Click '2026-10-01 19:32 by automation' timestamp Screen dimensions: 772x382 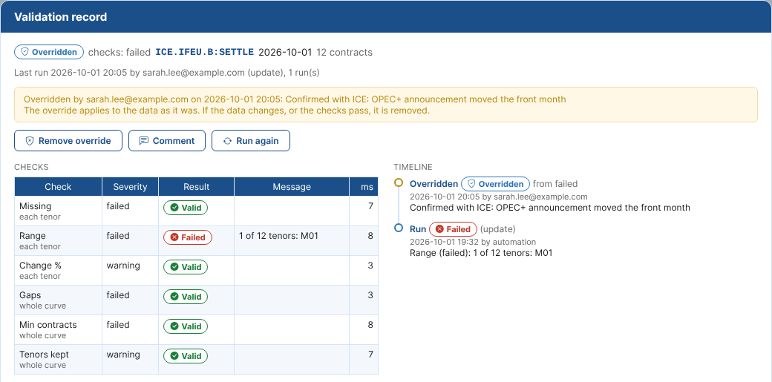pos(473,242)
